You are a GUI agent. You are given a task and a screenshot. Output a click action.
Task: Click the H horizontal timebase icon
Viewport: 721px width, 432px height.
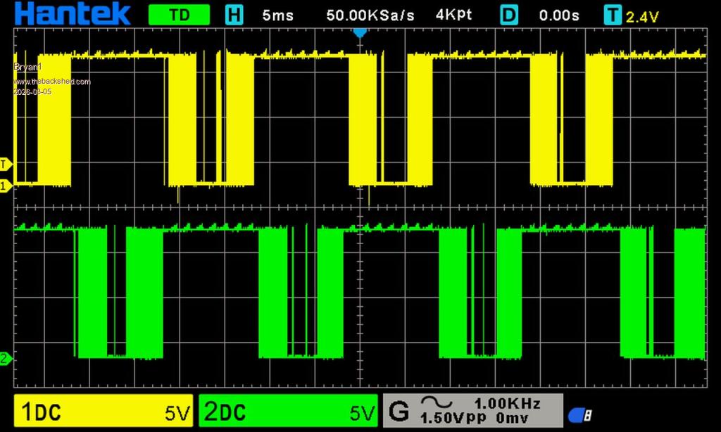click(x=234, y=15)
